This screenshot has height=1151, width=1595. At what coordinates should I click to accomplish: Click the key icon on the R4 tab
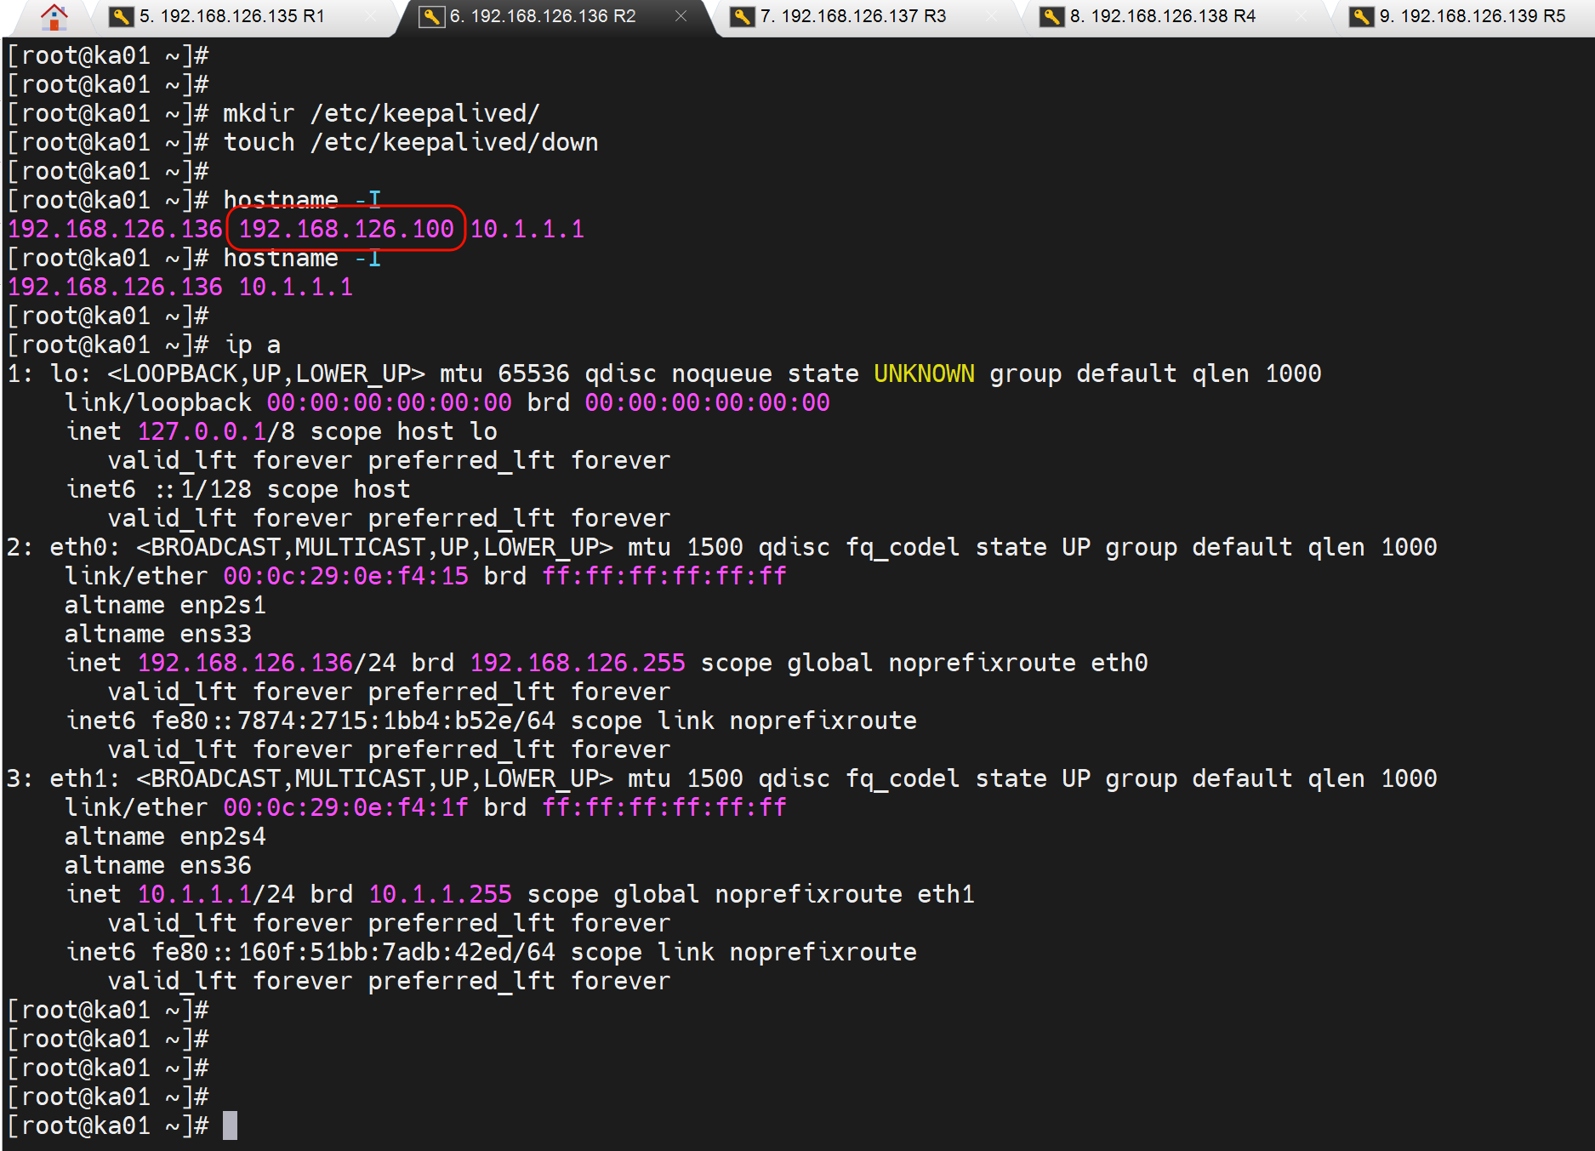(x=1051, y=15)
